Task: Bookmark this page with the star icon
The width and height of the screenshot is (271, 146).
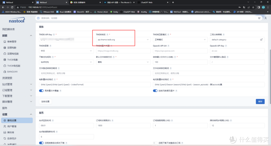Action: [253, 7]
